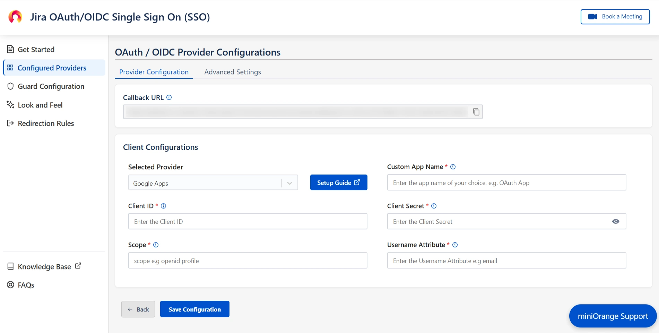
Task: Click the "OAuth / OIDC Provider Configurations" heading
Action: point(198,52)
